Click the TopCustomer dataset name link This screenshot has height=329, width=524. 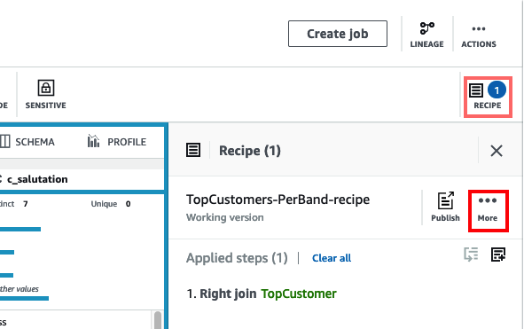coord(299,294)
